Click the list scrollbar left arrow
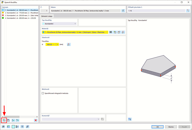 click(x=3, y=117)
